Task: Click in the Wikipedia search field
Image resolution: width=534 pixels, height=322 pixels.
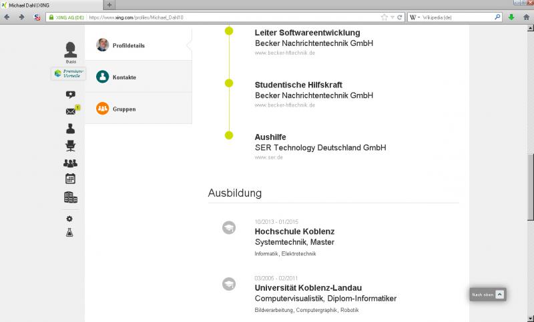Action: (457, 17)
